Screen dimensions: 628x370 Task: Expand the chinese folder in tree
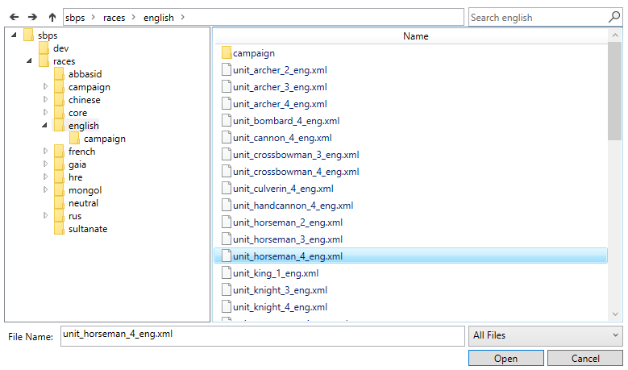(45, 99)
